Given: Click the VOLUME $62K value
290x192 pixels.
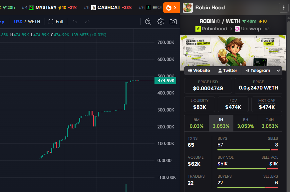Looking at the screenshot, I should 194,164.
